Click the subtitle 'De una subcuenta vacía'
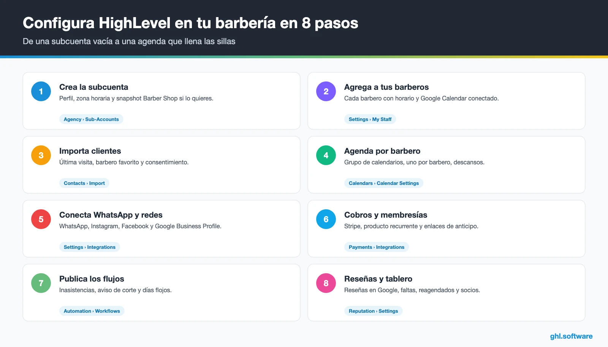The height and width of the screenshot is (347, 608). click(x=129, y=41)
